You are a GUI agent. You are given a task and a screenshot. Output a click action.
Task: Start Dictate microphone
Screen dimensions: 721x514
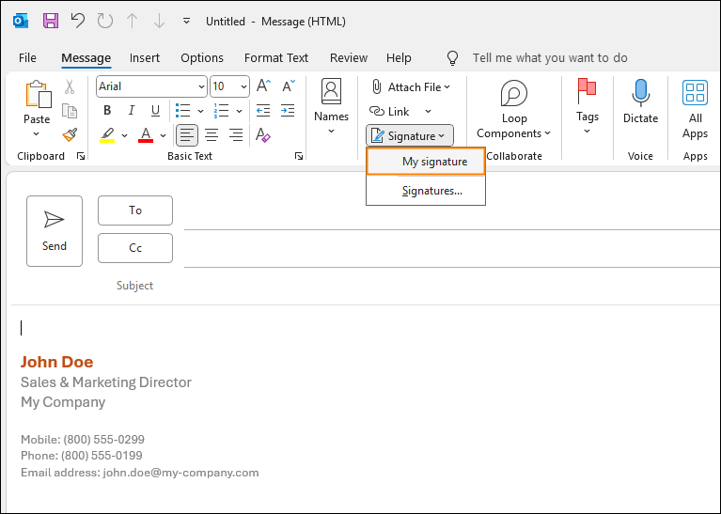tap(640, 102)
